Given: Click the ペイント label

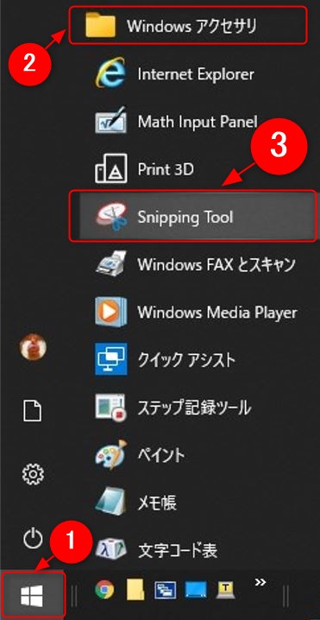Looking at the screenshot, I should click(x=160, y=456).
